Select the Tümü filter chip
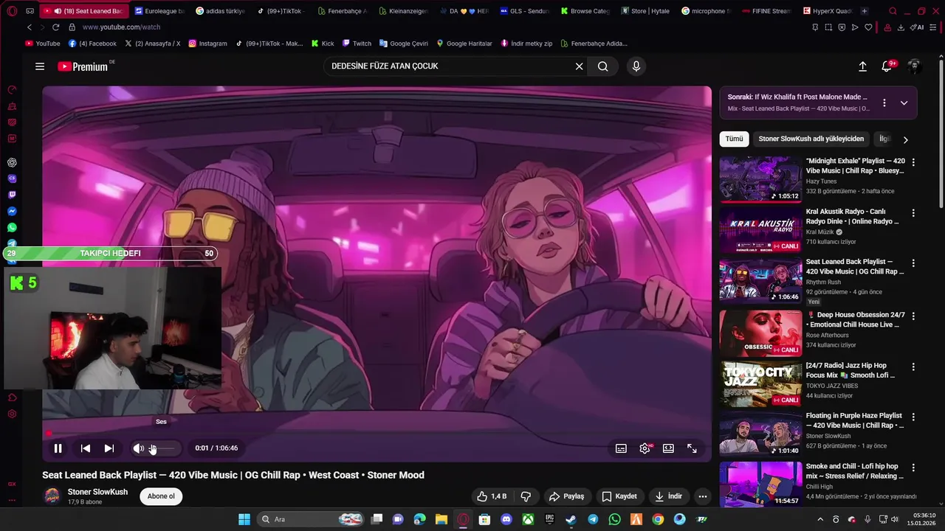This screenshot has height=531, width=945. (x=734, y=139)
